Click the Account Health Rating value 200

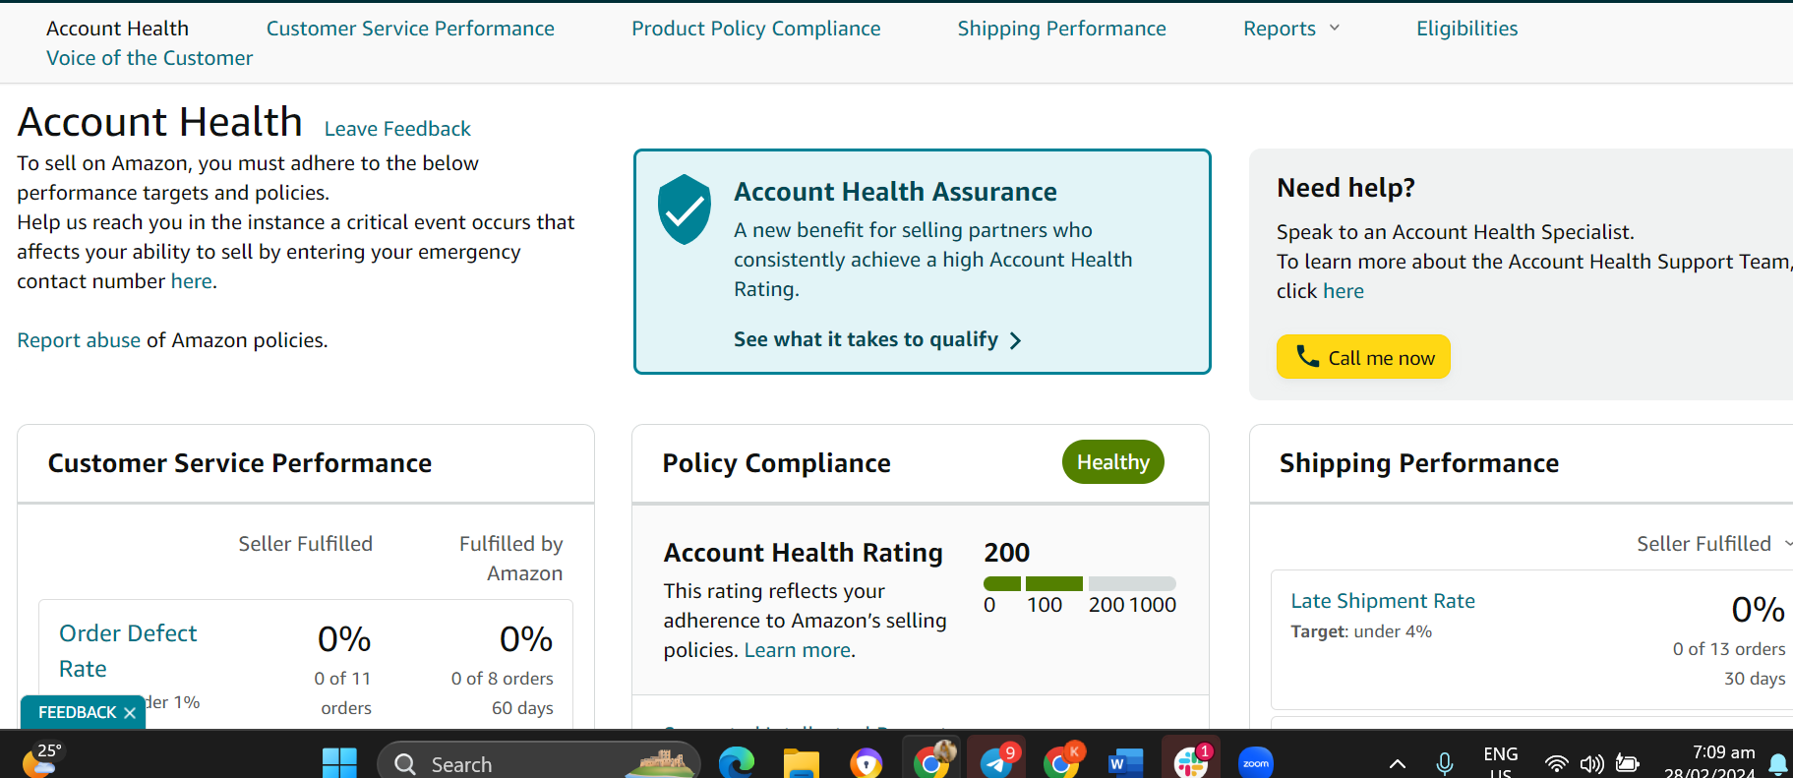(1007, 553)
